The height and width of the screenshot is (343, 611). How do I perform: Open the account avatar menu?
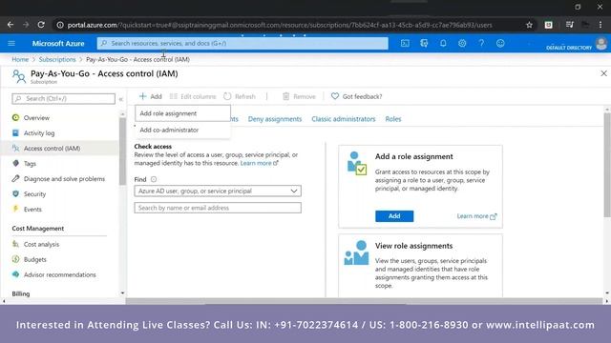point(601,44)
